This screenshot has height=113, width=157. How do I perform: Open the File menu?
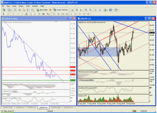[3, 6]
